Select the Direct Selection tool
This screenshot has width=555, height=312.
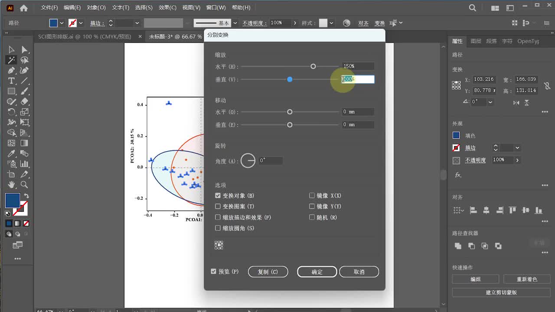pos(24,50)
